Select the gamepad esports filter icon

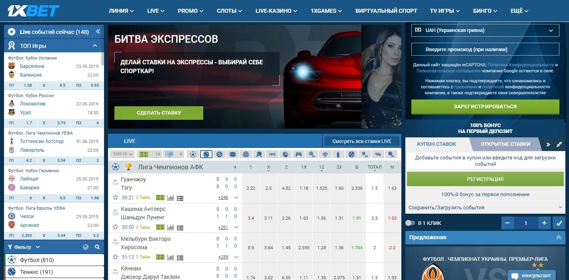(x=299, y=154)
